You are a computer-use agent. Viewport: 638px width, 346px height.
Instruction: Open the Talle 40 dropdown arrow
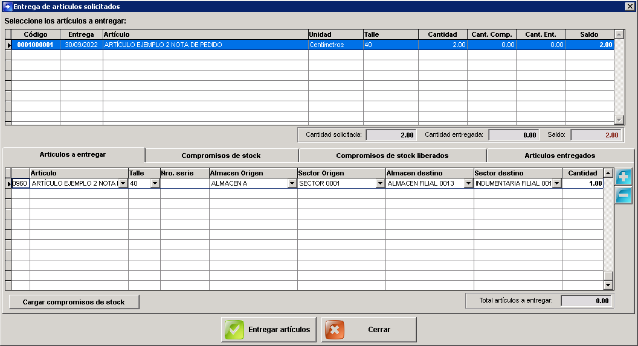click(155, 184)
